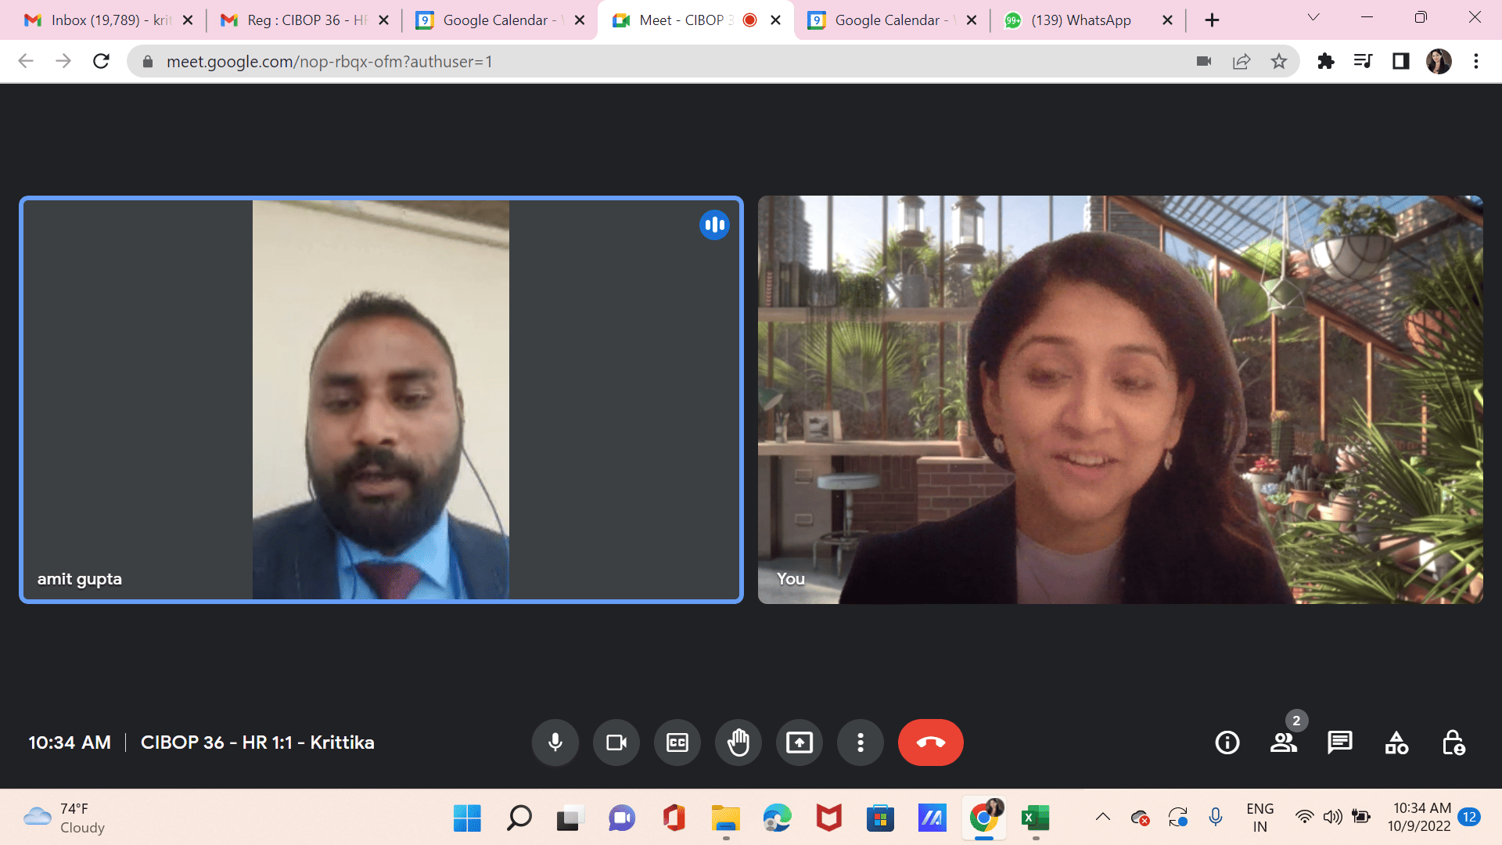Bookmark this page with star icon
1502x845 pixels.
coord(1279,61)
